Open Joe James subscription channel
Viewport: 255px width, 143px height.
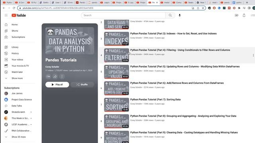pyautogui.click(x=17, y=93)
